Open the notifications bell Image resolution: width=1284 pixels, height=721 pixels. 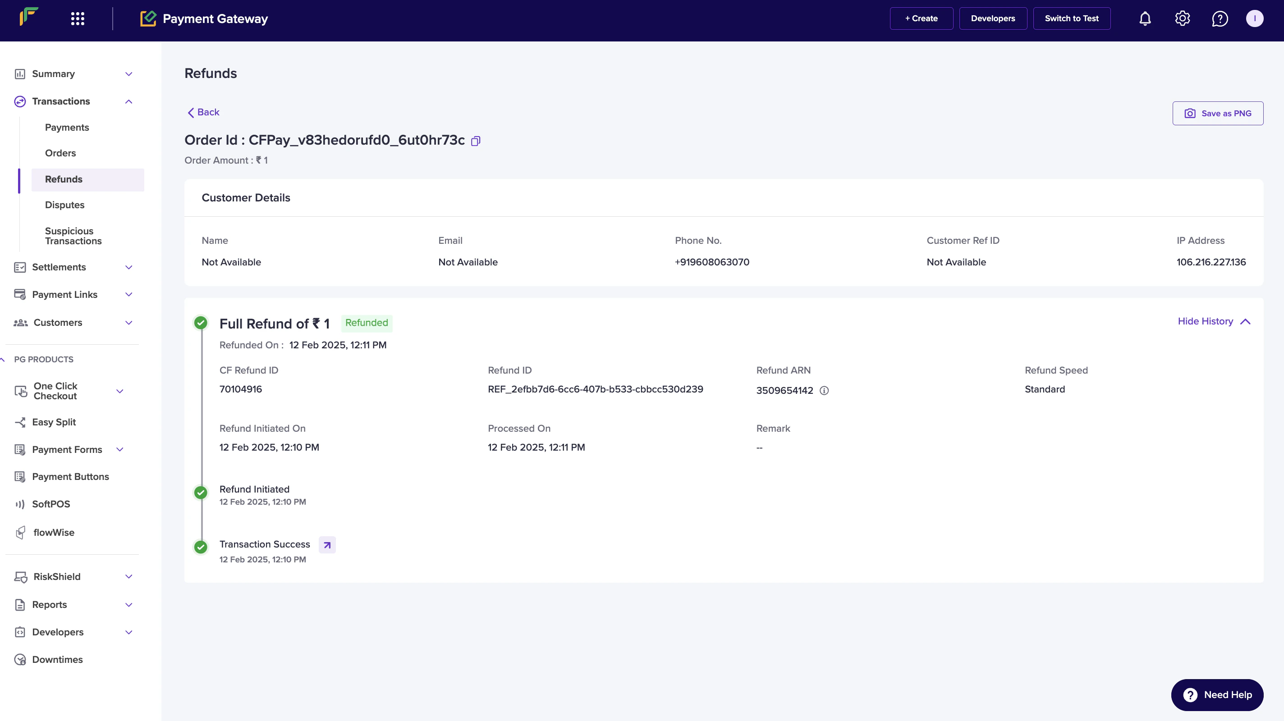click(1145, 18)
